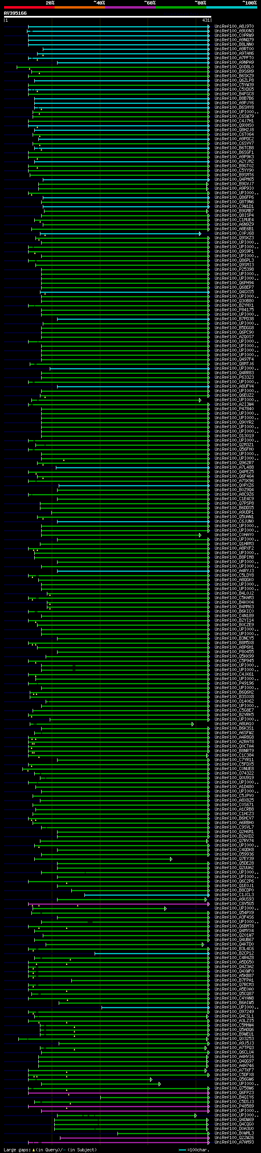
Task: Select the green ~80% legend segment
Action: 181,7
